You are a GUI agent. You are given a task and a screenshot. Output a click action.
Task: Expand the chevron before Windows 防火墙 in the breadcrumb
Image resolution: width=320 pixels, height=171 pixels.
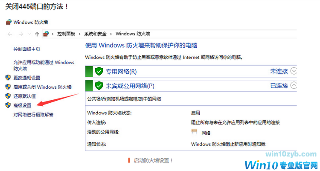pyautogui.click(x=111, y=34)
